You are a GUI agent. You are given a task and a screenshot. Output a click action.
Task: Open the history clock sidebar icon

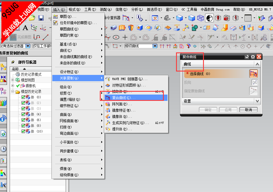pos(3,149)
